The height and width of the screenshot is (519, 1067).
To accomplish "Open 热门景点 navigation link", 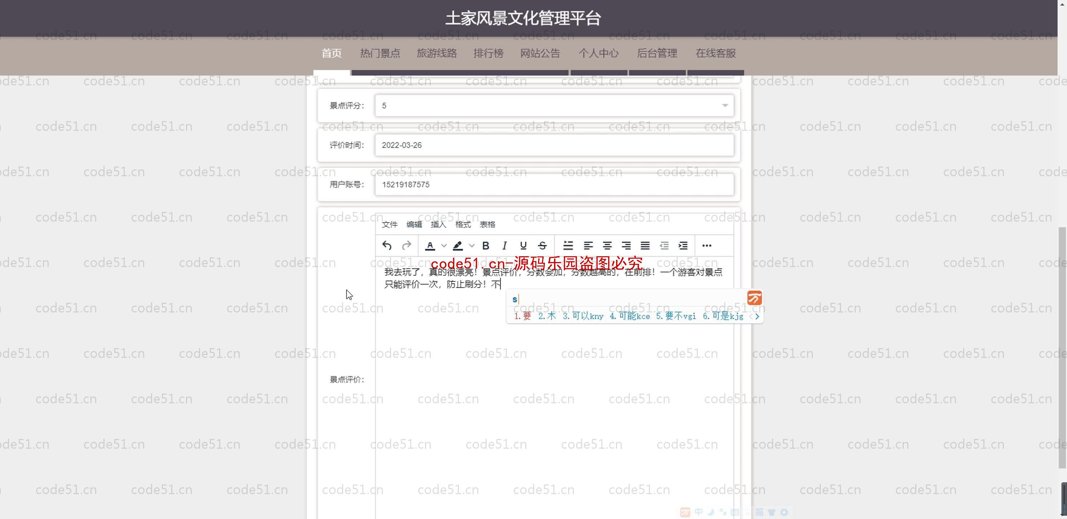I will (x=380, y=53).
